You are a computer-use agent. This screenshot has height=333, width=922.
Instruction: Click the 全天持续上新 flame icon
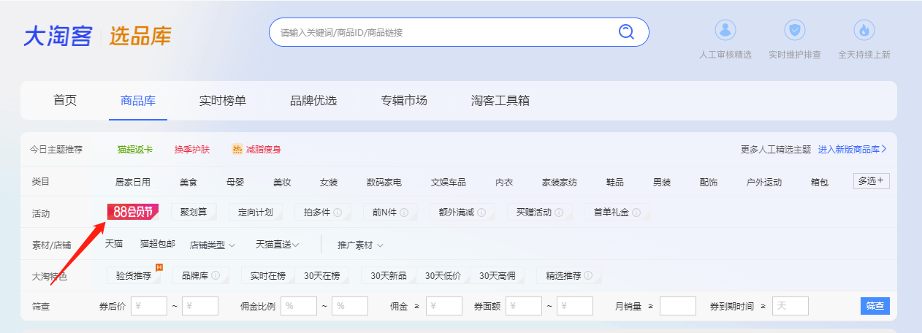(864, 30)
